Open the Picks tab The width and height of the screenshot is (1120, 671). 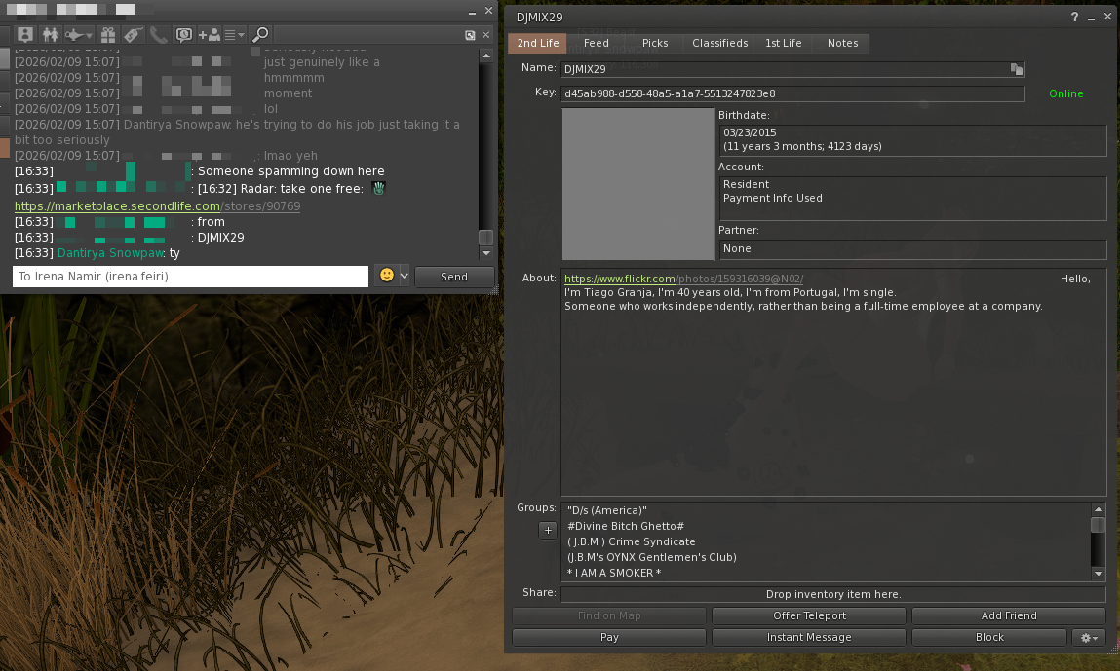point(655,43)
